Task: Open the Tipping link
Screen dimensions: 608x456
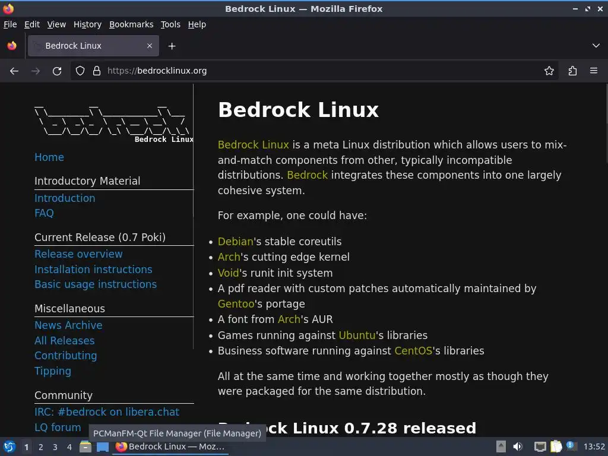Action: pyautogui.click(x=53, y=372)
